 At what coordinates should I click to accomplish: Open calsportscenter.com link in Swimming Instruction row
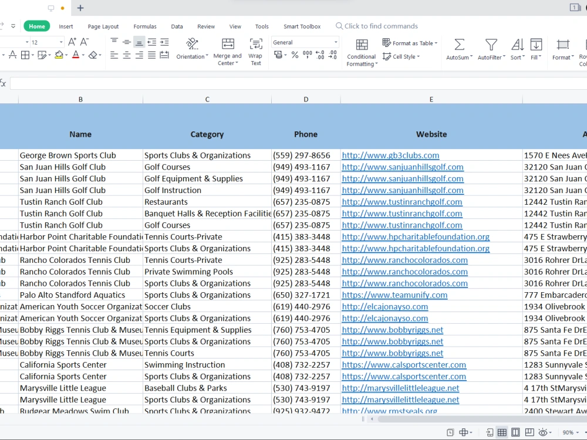pyautogui.click(x=404, y=365)
